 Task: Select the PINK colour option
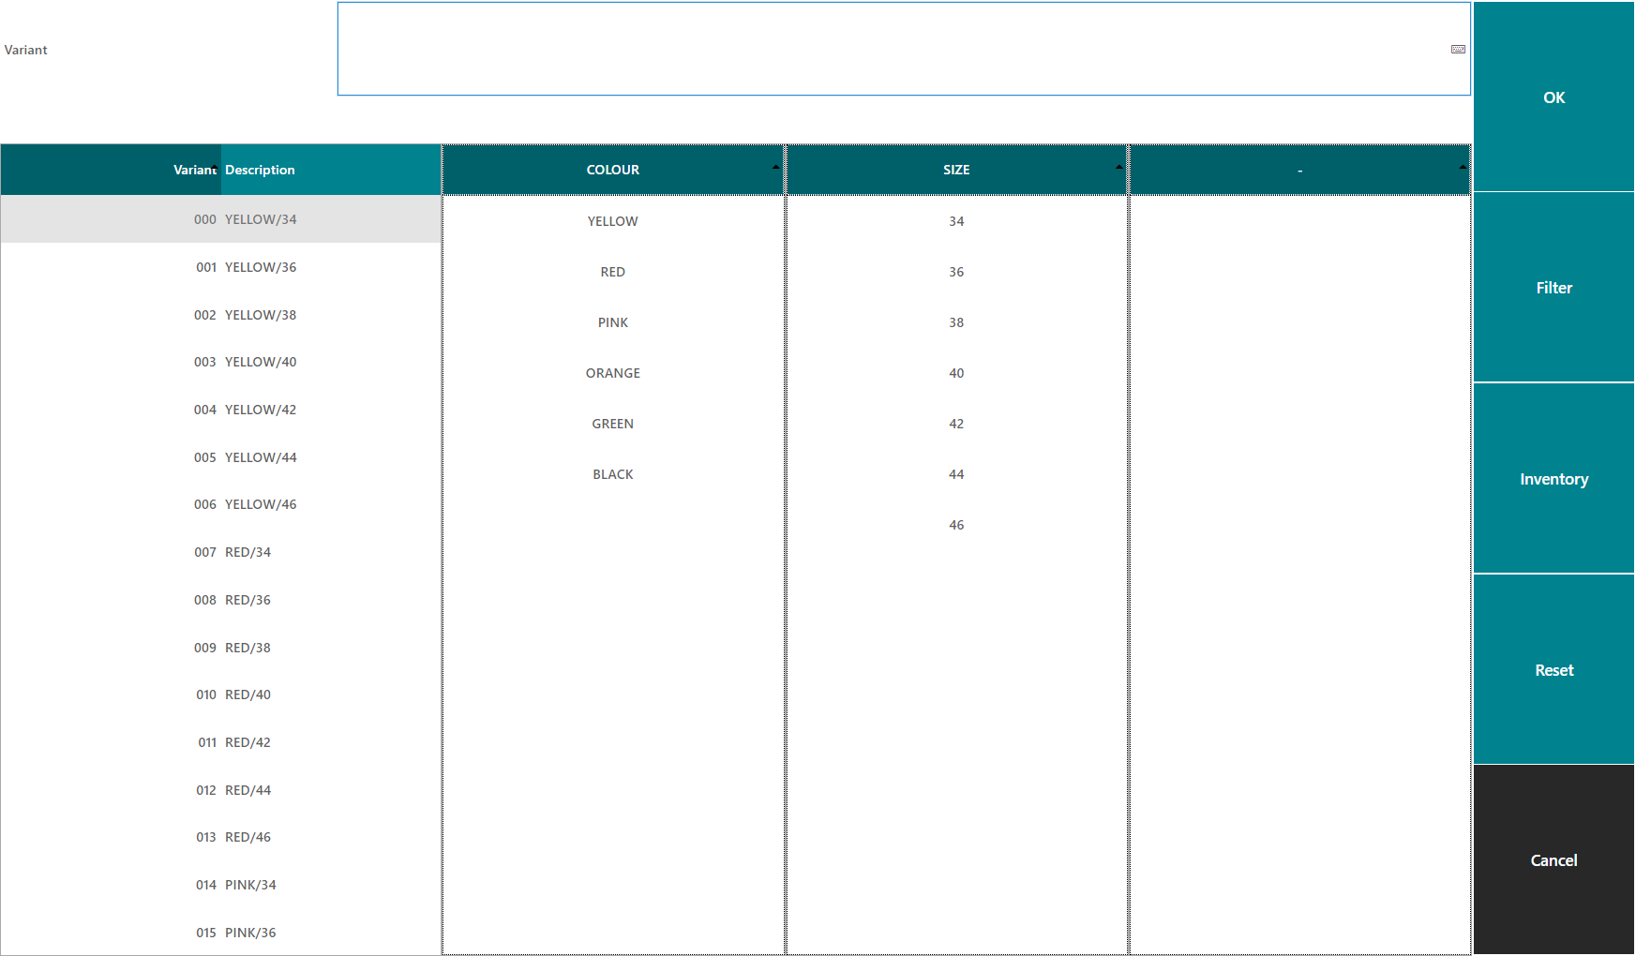coord(613,322)
